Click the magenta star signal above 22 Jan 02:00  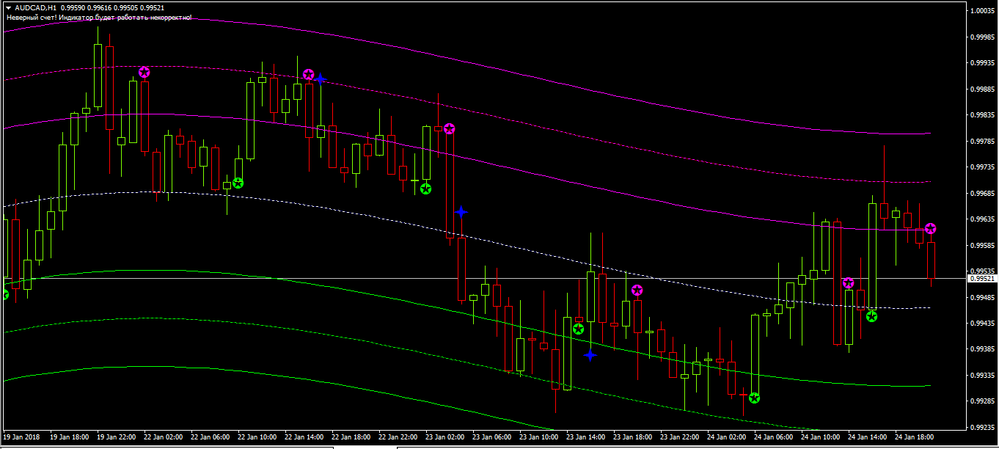[x=144, y=72]
